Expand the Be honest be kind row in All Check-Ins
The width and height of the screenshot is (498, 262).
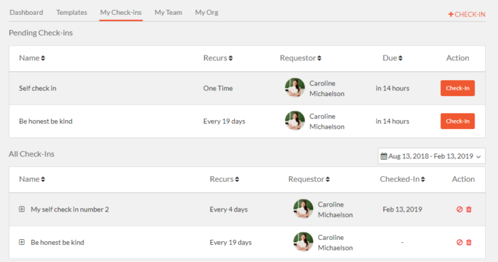click(21, 242)
